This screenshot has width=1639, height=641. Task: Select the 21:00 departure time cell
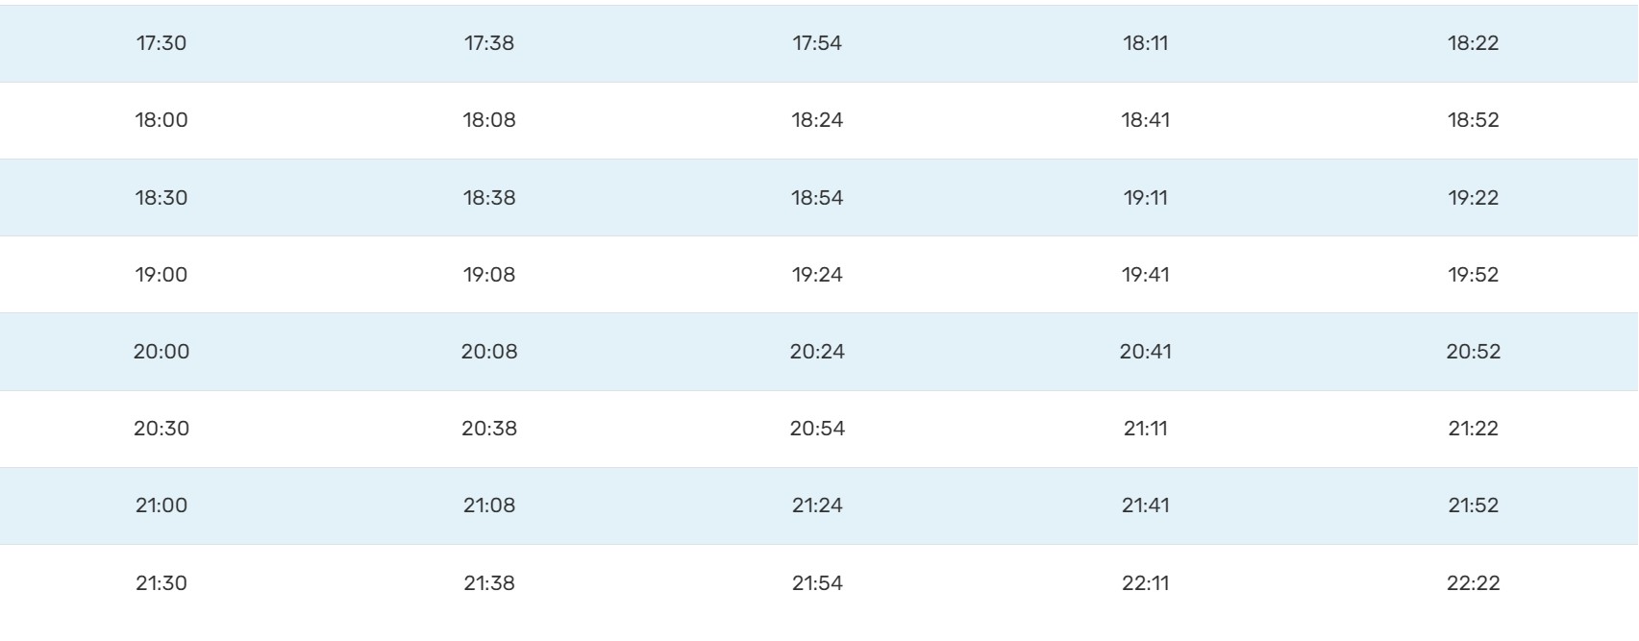(161, 505)
